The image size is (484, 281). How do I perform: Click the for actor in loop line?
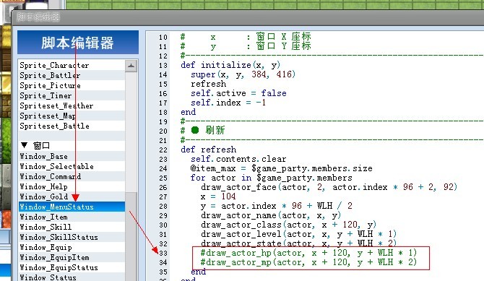pyautogui.click(x=272, y=178)
